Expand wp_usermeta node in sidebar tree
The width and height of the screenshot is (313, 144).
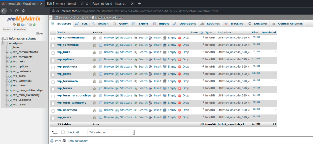point(7,100)
